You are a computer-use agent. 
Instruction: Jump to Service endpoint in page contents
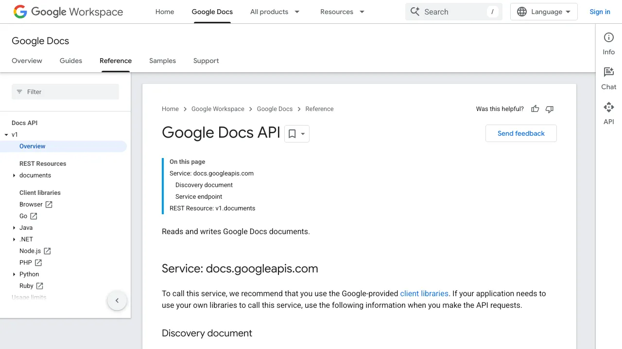click(199, 197)
